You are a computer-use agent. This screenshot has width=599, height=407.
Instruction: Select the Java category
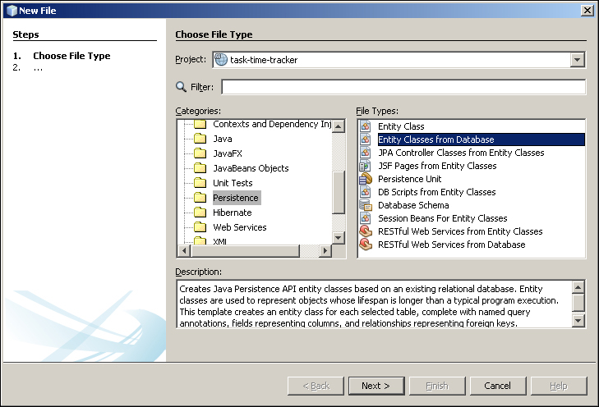(x=223, y=139)
